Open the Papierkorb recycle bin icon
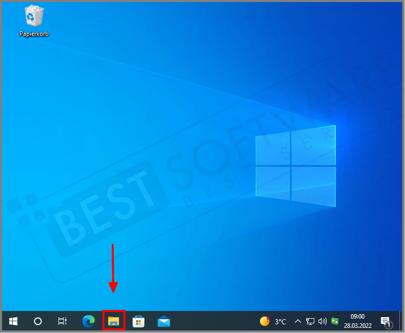The width and height of the screenshot is (405, 333). (34, 21)
